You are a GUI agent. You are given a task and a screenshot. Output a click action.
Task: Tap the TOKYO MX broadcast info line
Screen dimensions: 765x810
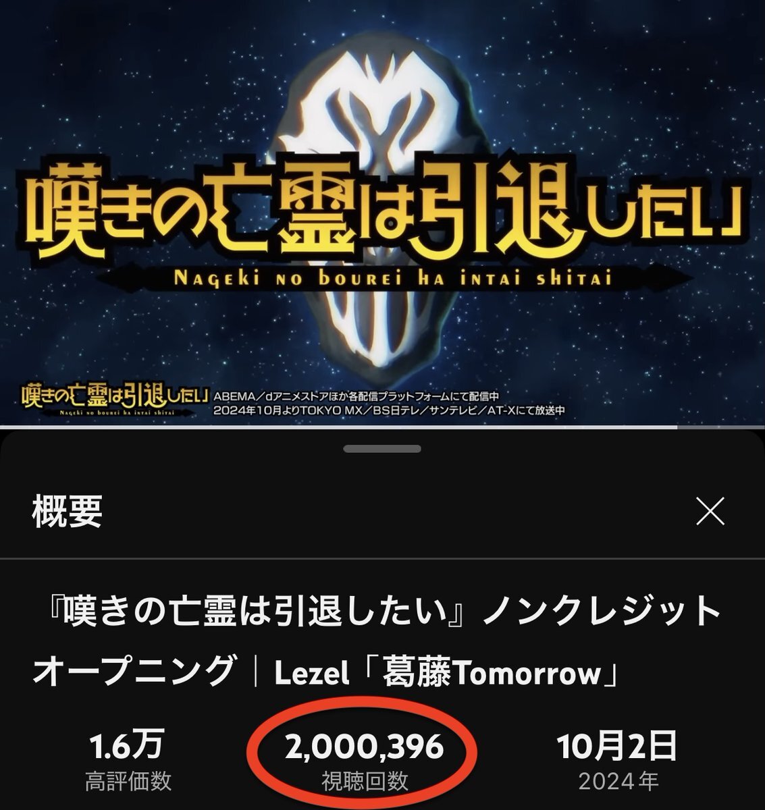[388, 410]
